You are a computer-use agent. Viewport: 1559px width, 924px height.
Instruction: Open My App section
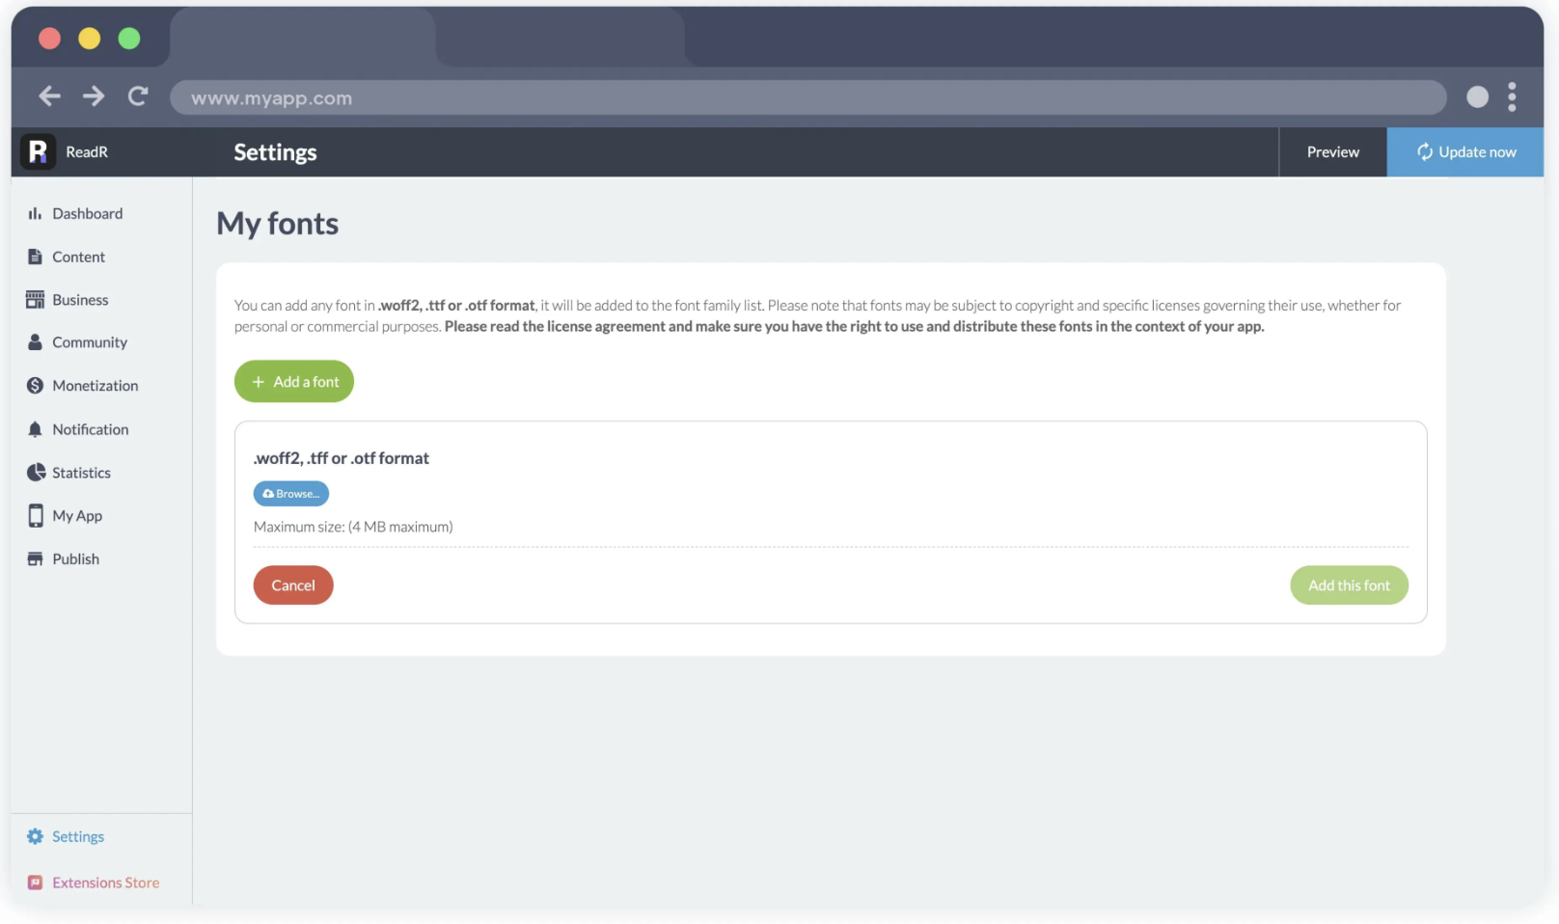[77, 516]
